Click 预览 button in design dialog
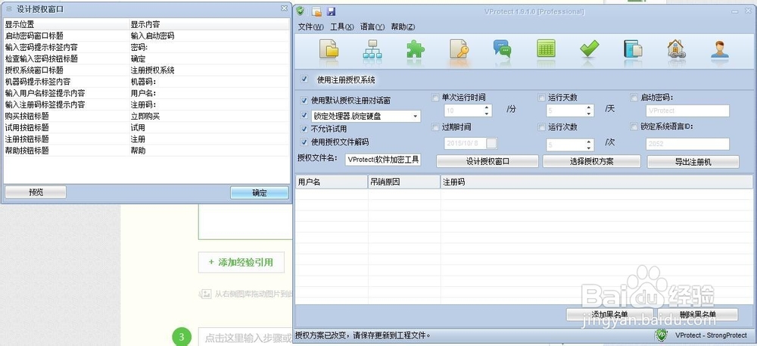Viewport: 757px width, 346px height. (36, 192)
